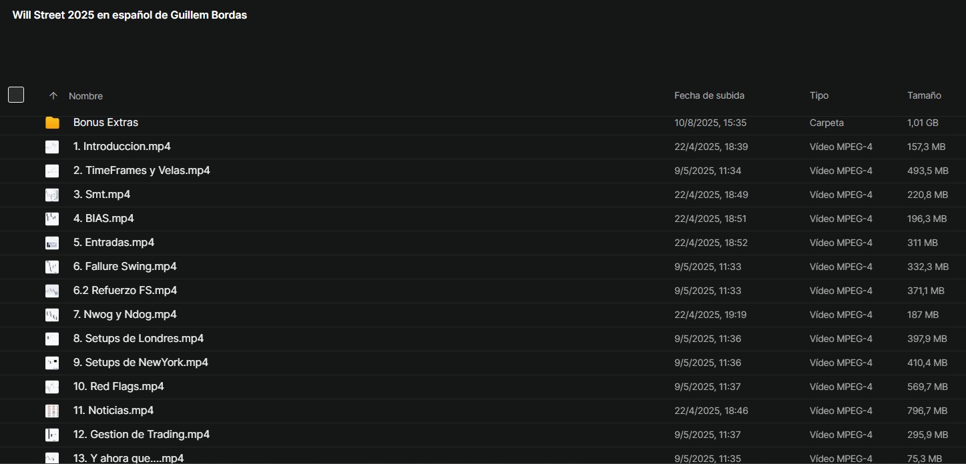
Task: Click the 5. Entradas.mp4 video icon
Action: 52,243
